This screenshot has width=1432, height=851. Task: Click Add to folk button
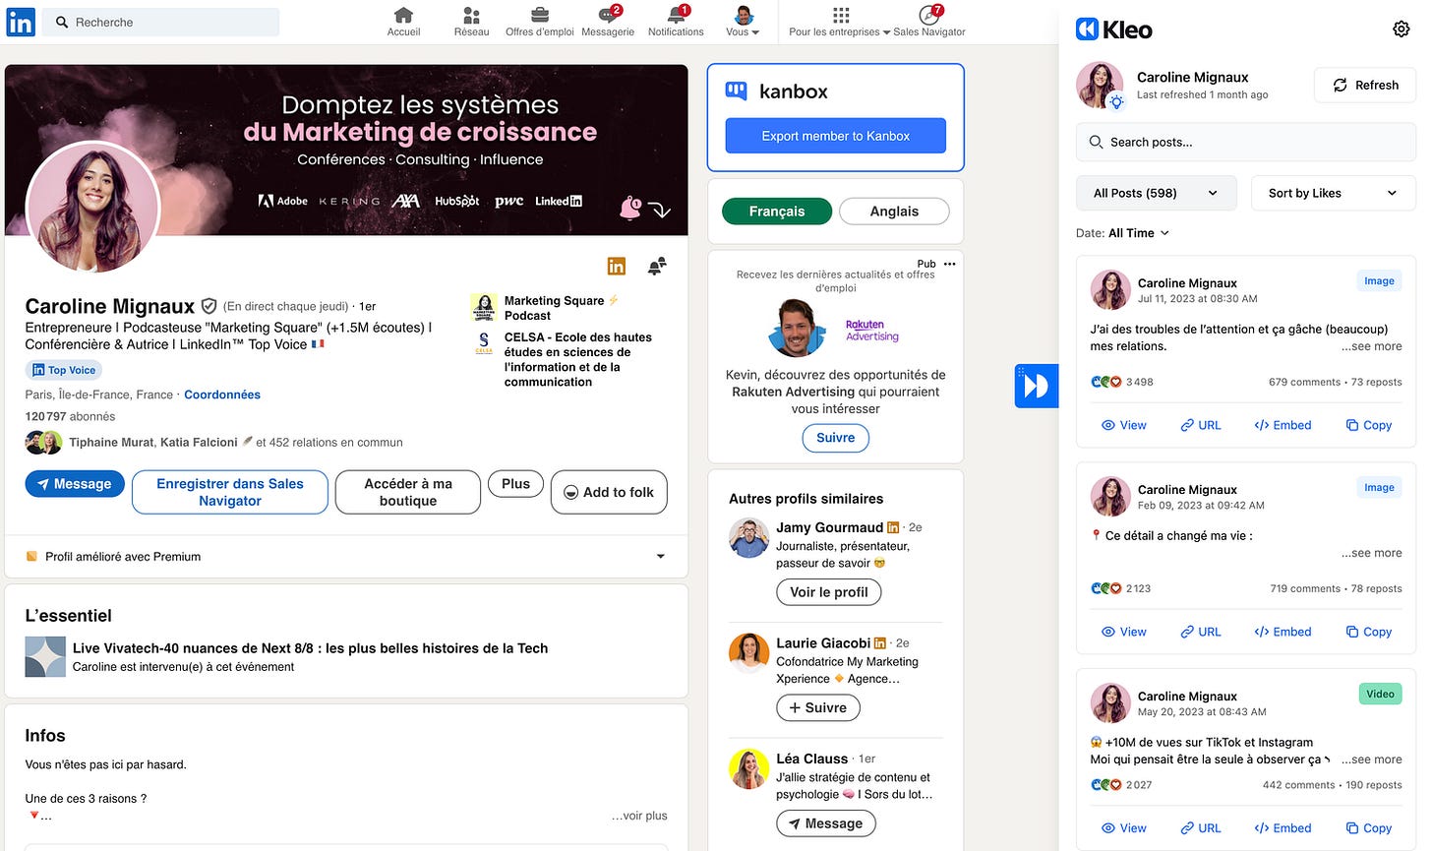click(609, 492)
